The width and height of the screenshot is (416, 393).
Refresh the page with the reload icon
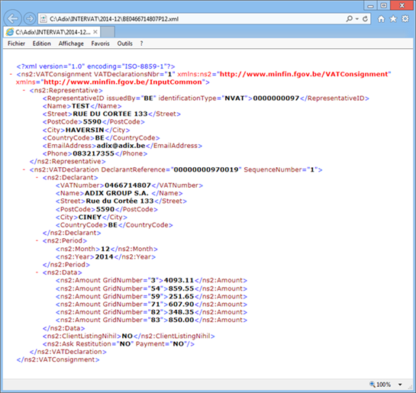pyautogui.click(x=365, y=19)
